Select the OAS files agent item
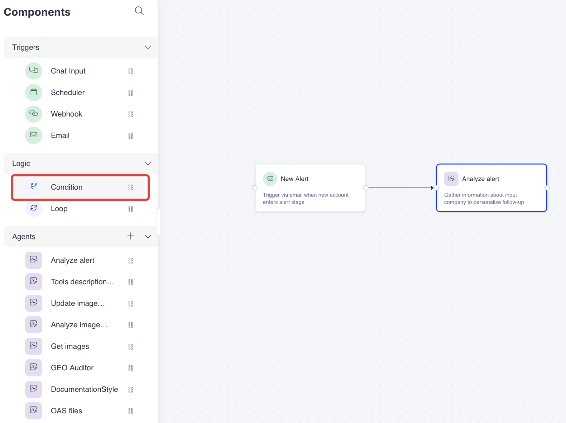The height and width of the screenshot is (423, 566). tap(67, 411)
